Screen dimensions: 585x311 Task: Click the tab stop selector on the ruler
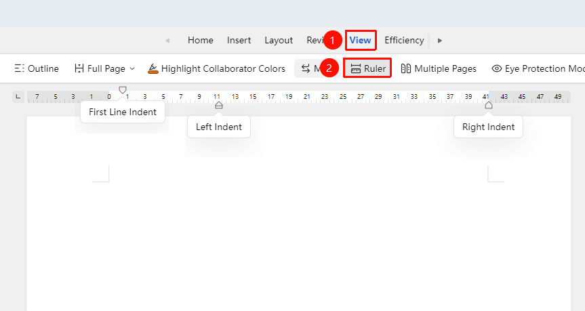tap(18, 97)
